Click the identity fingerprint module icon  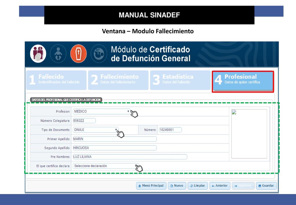point(38,53)
